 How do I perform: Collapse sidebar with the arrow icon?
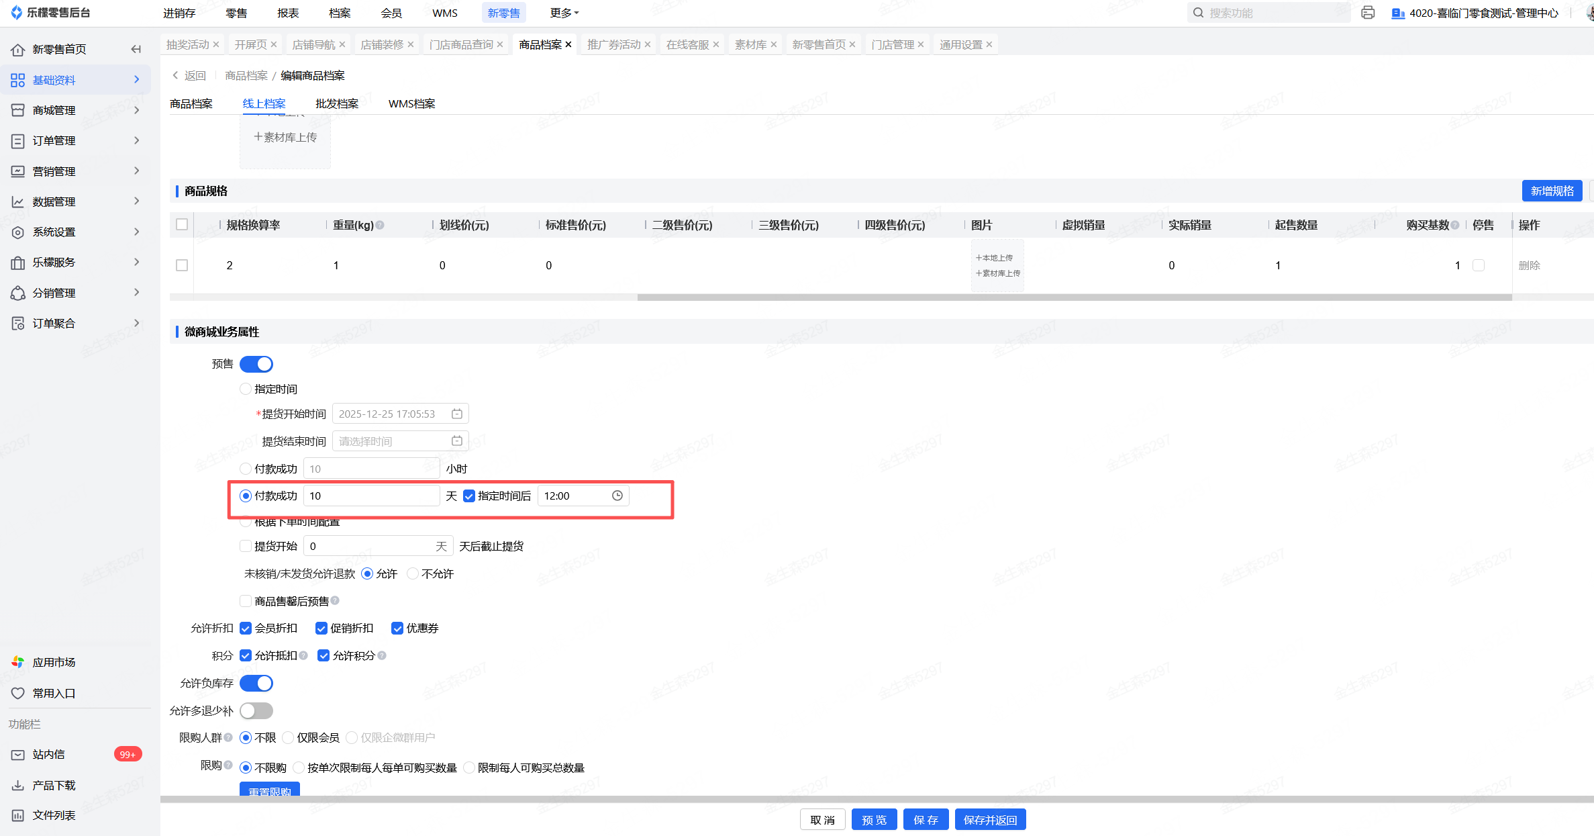pyautogui.click(x=136, y=49)
